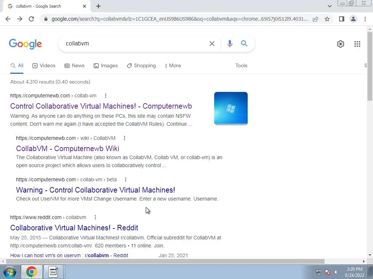Close the collabvm Google Search tab
This screenshot has height=279, width=373.
(x=85, y=6)
